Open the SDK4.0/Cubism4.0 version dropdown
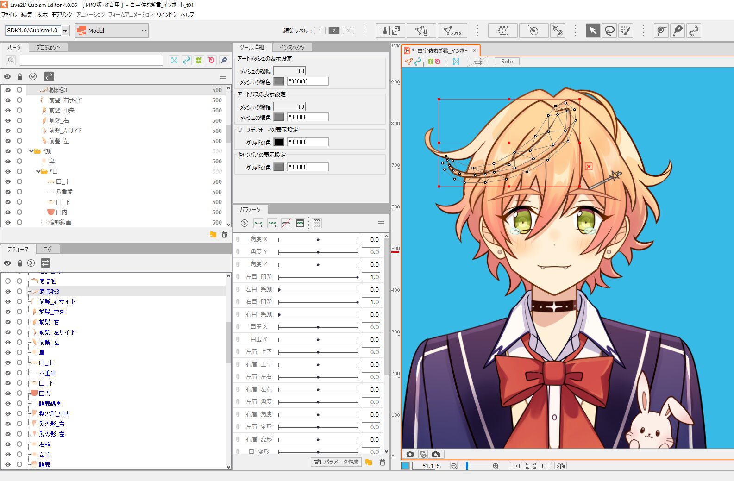Screen dimensions: 734x481 (x=65, y=31)
